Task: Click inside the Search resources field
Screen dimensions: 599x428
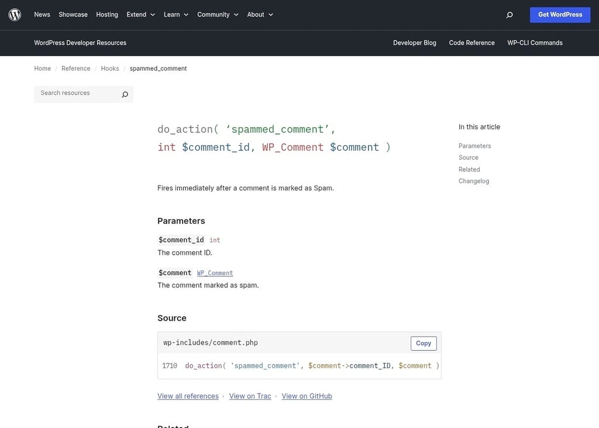Action: tap(76, 94)
